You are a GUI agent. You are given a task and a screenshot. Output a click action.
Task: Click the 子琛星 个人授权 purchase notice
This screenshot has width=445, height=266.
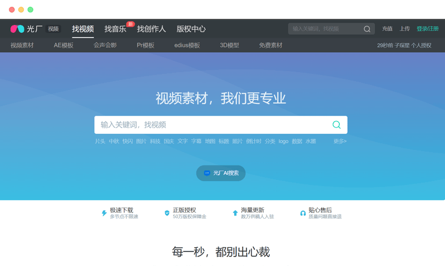coord(404,46)
